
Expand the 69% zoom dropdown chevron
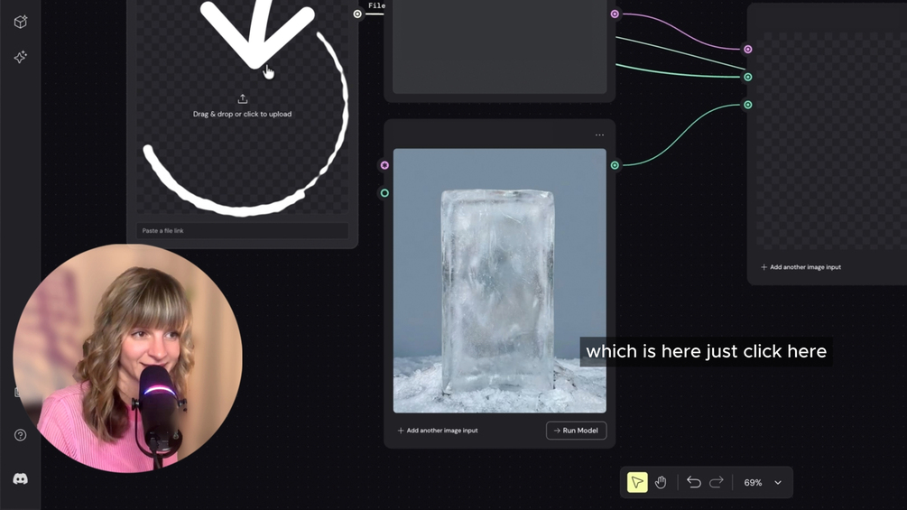(778, 483)
